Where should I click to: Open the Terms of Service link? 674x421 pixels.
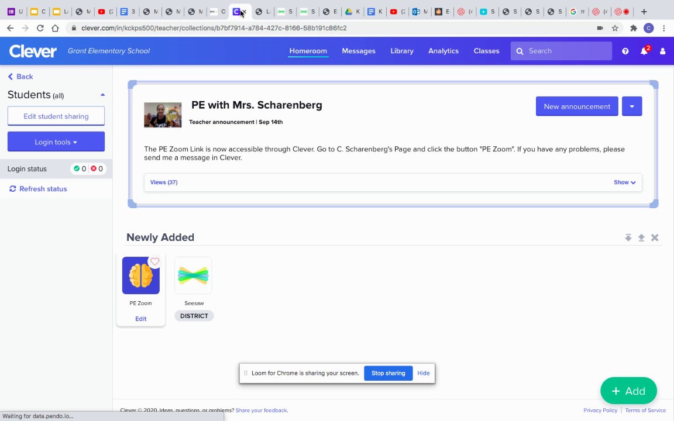(x=645, y=410)
